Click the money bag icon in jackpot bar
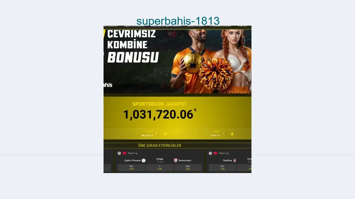355x199 pixels. pyautogui.click(x=232, y=134)
